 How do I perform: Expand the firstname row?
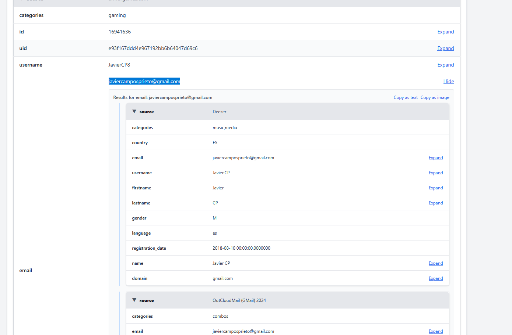[x=435, y=188]
